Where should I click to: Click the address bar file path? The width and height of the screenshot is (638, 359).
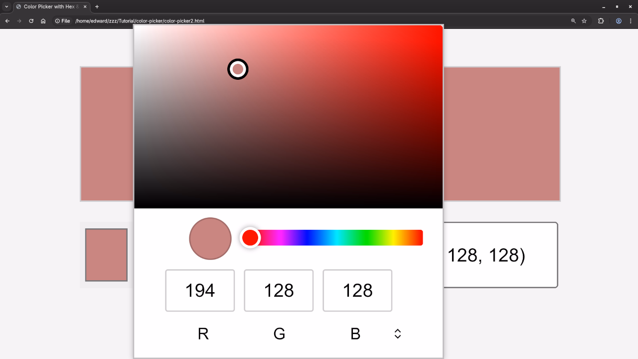[140, 21]
